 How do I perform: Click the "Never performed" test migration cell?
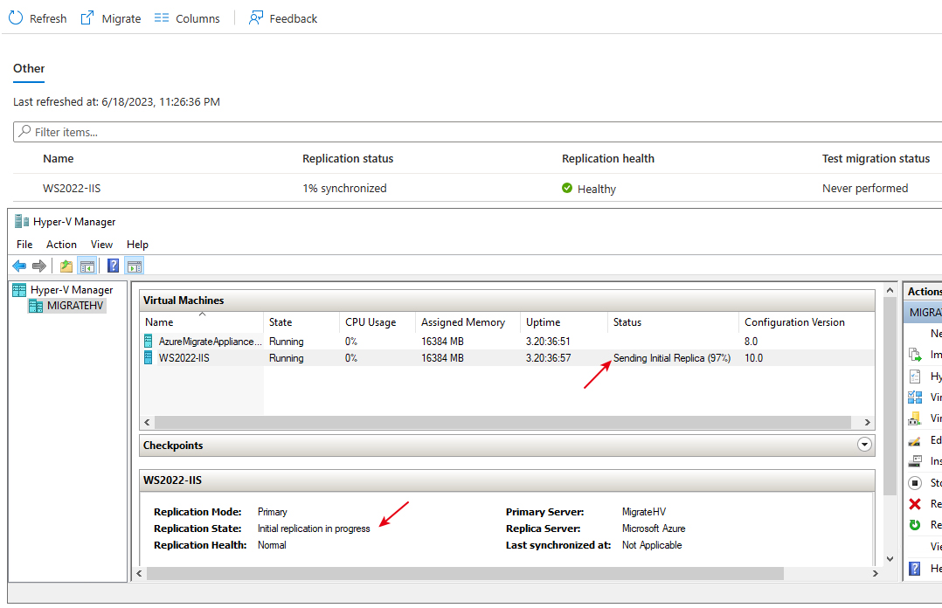point(865,189)
